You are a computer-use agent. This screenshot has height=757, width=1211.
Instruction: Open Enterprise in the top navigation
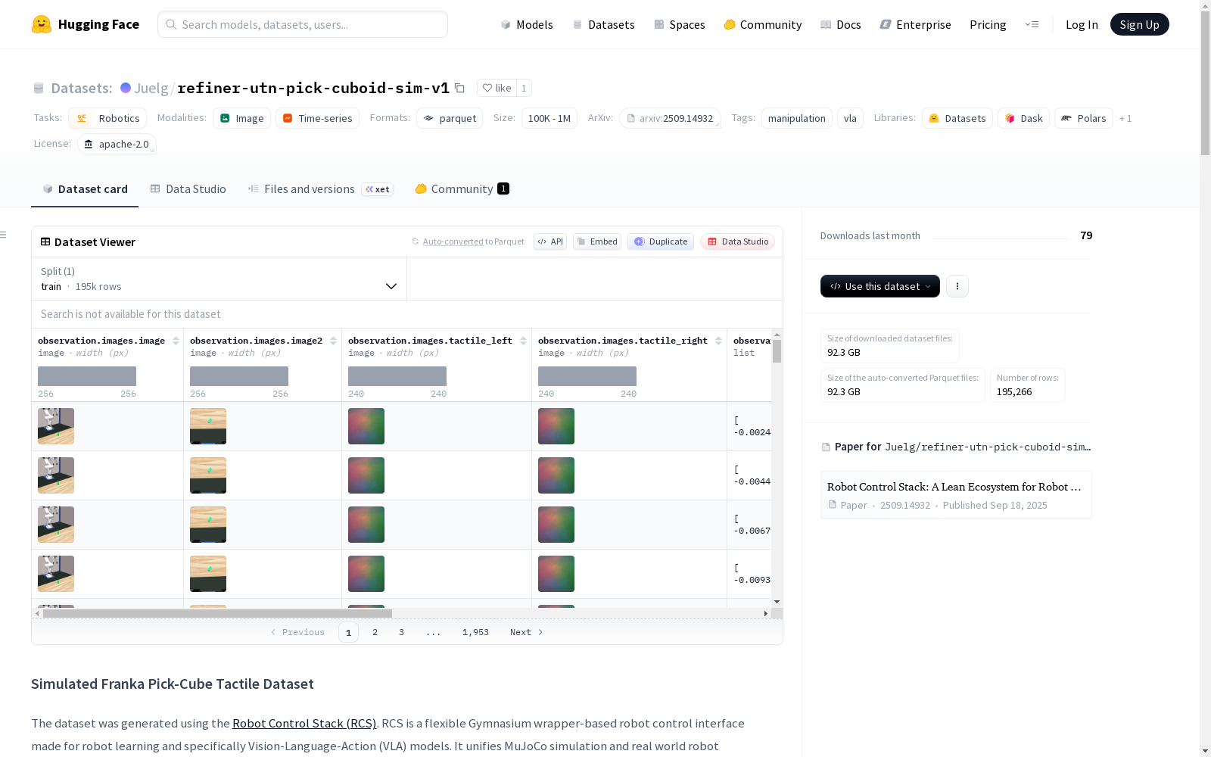[x=916, y=24]
